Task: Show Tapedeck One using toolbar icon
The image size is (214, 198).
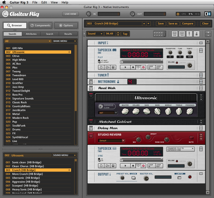Action: coord(174,34)
